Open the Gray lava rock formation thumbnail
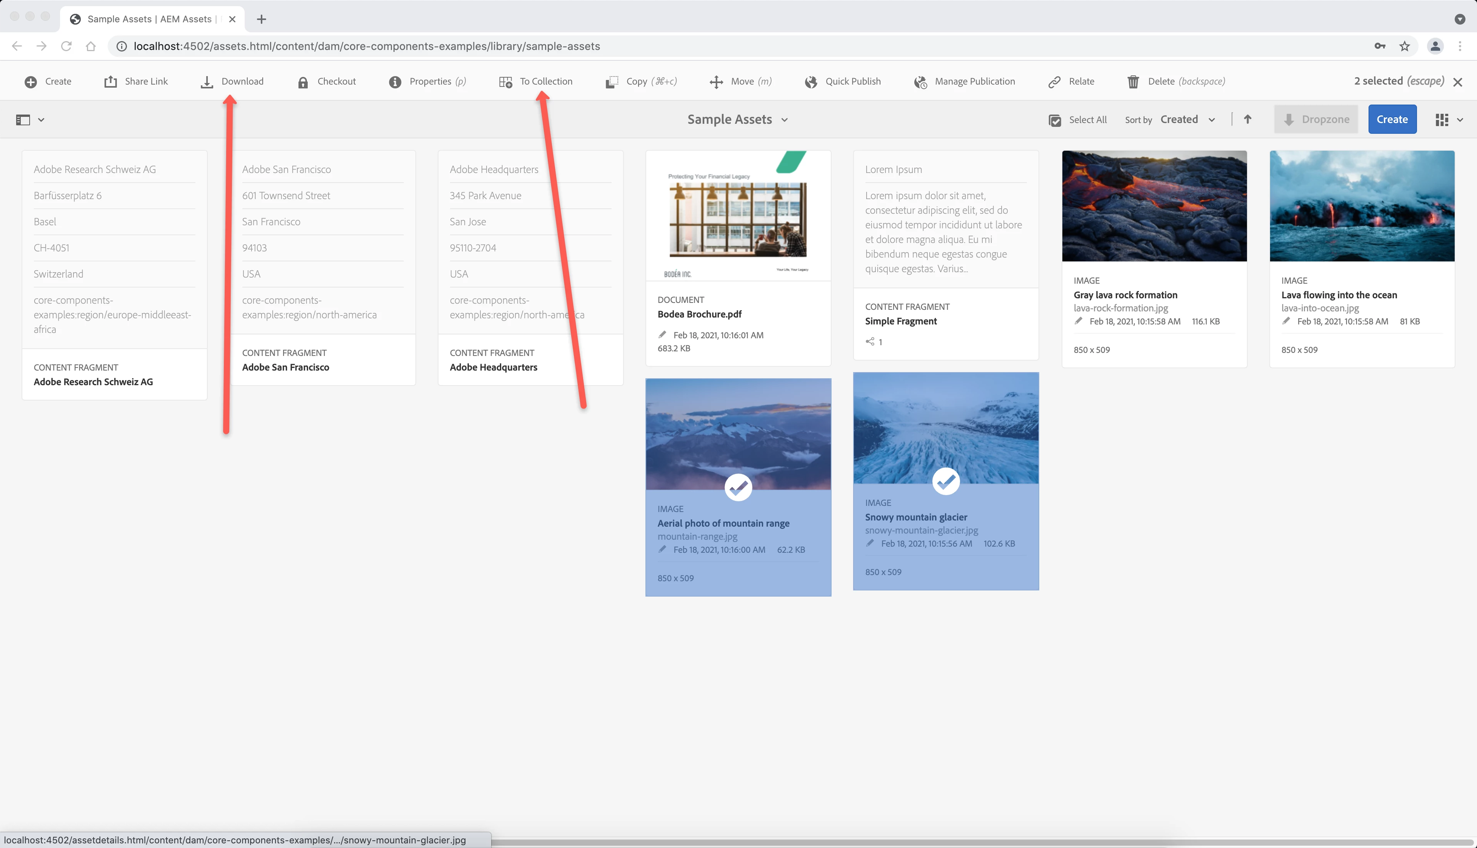Image resolution: width=1477 pixels, height=848 pixels. [1154, 206]
